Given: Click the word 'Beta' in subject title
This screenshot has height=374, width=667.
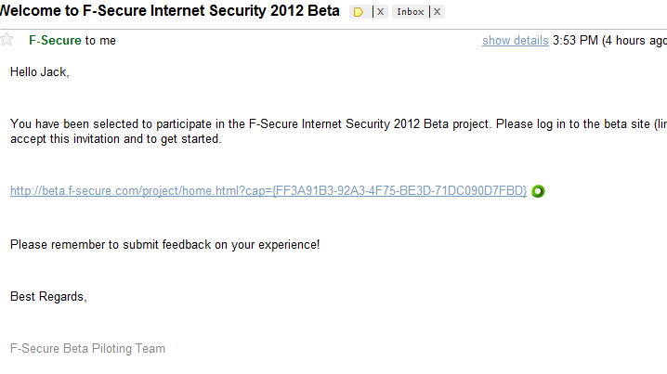Looking at the screenshot, I should 321,12.
